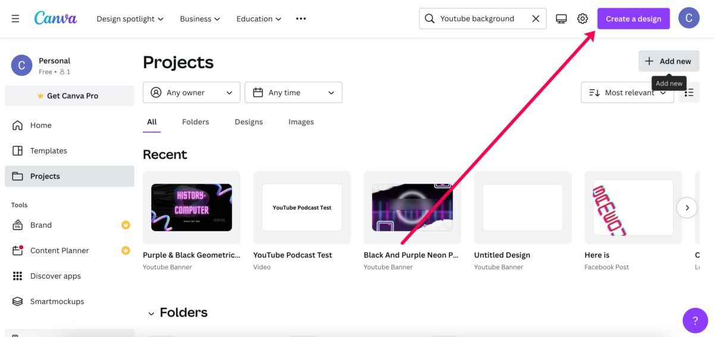
Task: Click the Untitled Design title
Action: (502, 255)
